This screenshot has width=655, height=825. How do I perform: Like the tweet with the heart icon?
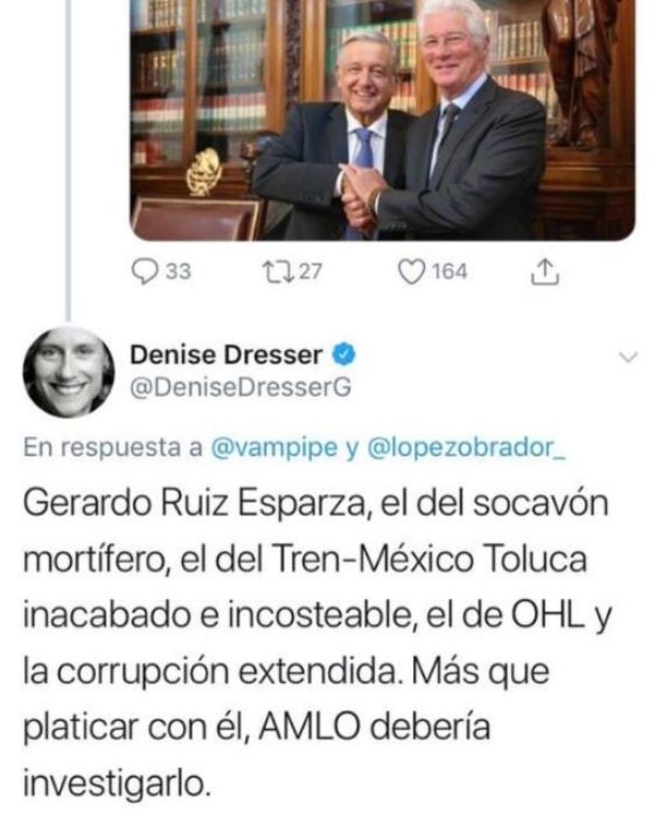412,272
